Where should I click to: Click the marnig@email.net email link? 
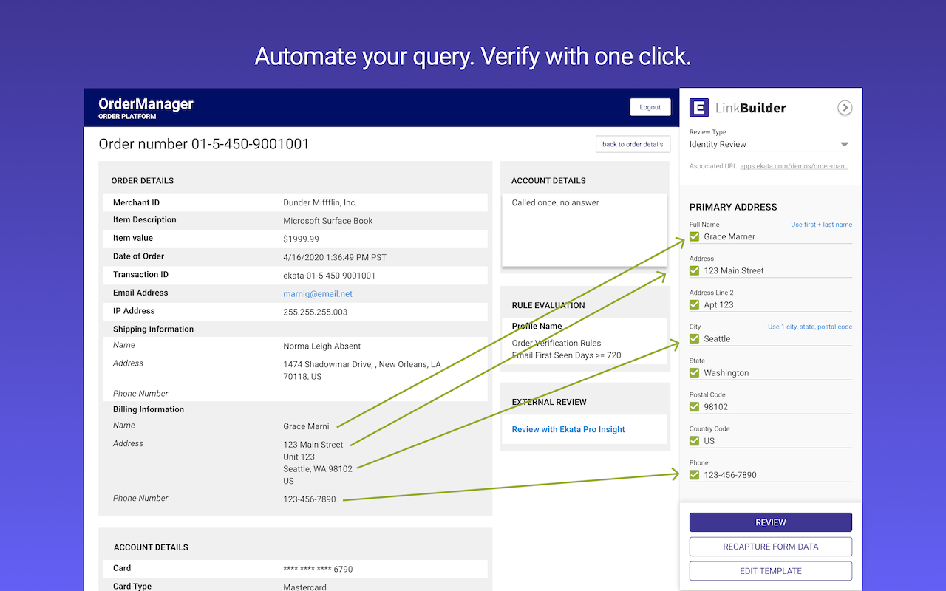click(318, 294)
